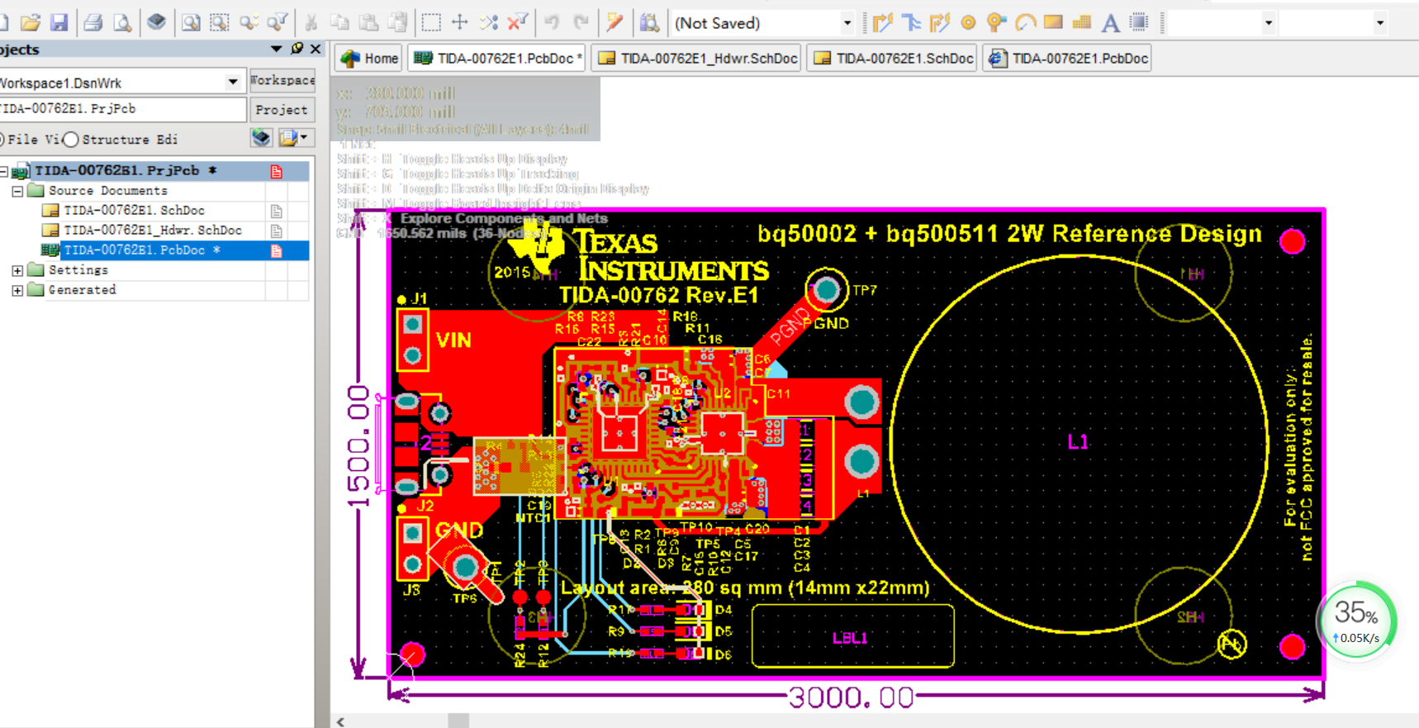
Task: Switch to the last TIDA-00762E1.PcbDoc tab
Action: pyautogui.click(x=1067, y=58)
